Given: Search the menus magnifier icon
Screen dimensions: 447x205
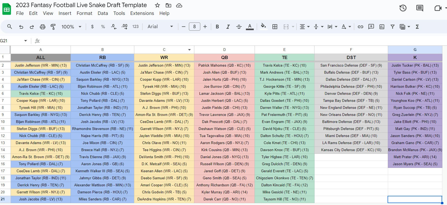Looking at the screenshot, I should tap(9, 27).
